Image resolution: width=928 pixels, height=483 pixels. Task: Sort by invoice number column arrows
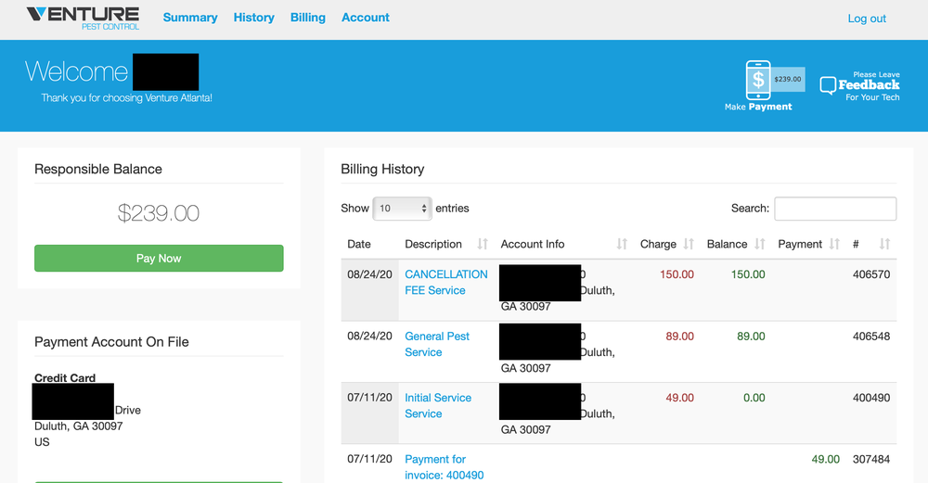coord(884,244)
